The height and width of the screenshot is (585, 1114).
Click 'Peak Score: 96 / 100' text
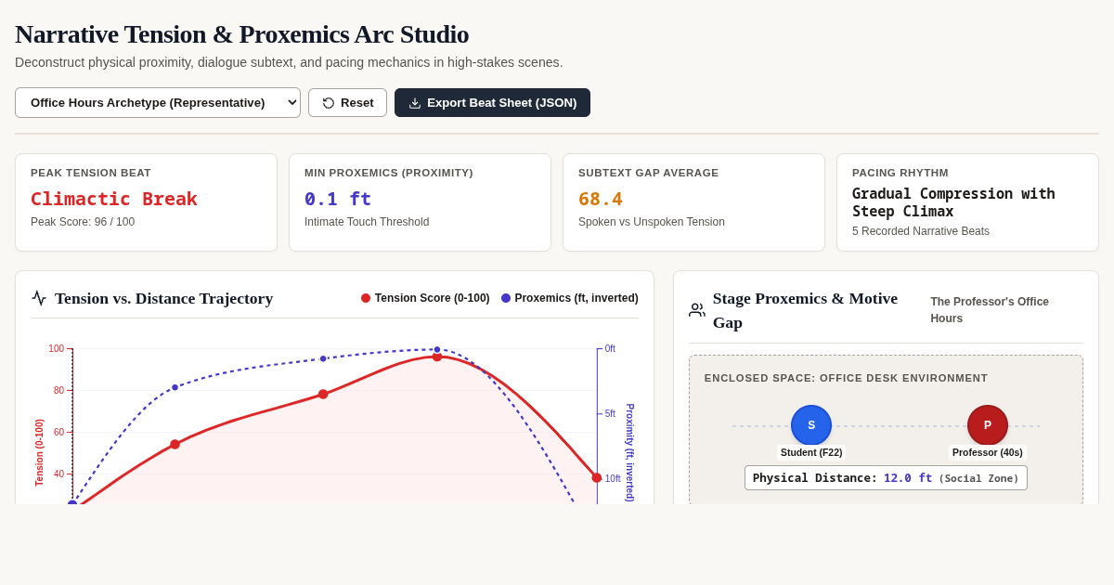pos(83,222)
